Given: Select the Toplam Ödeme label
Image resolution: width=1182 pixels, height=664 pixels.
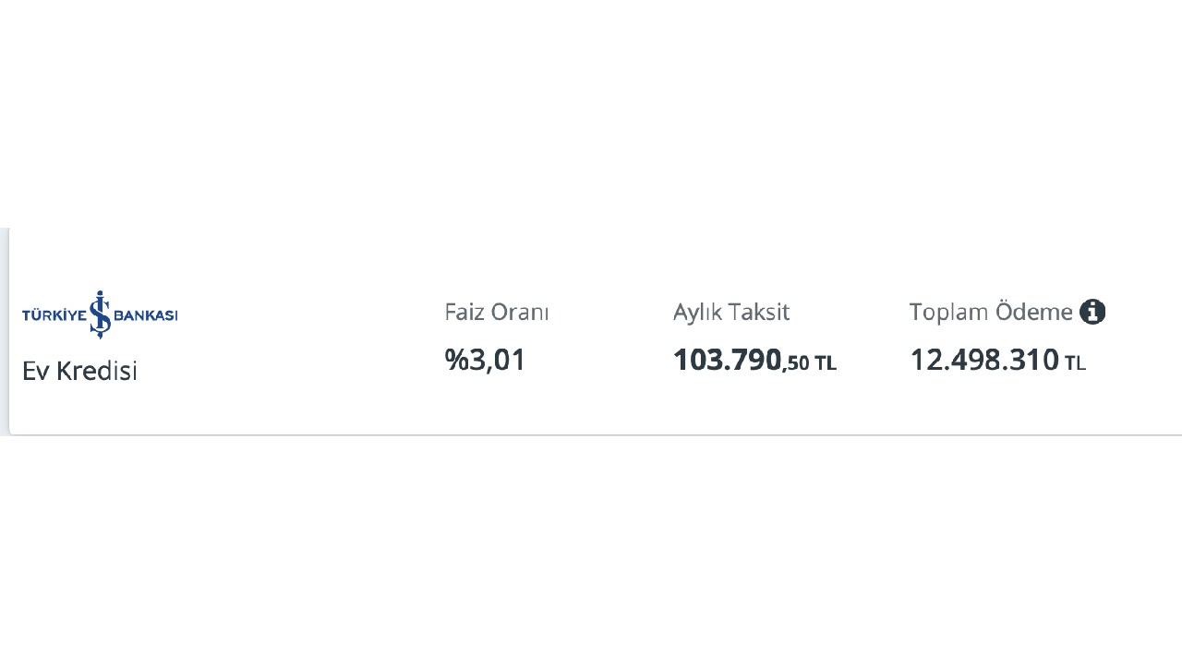Looking at the screenshot, I should [990, 312].
